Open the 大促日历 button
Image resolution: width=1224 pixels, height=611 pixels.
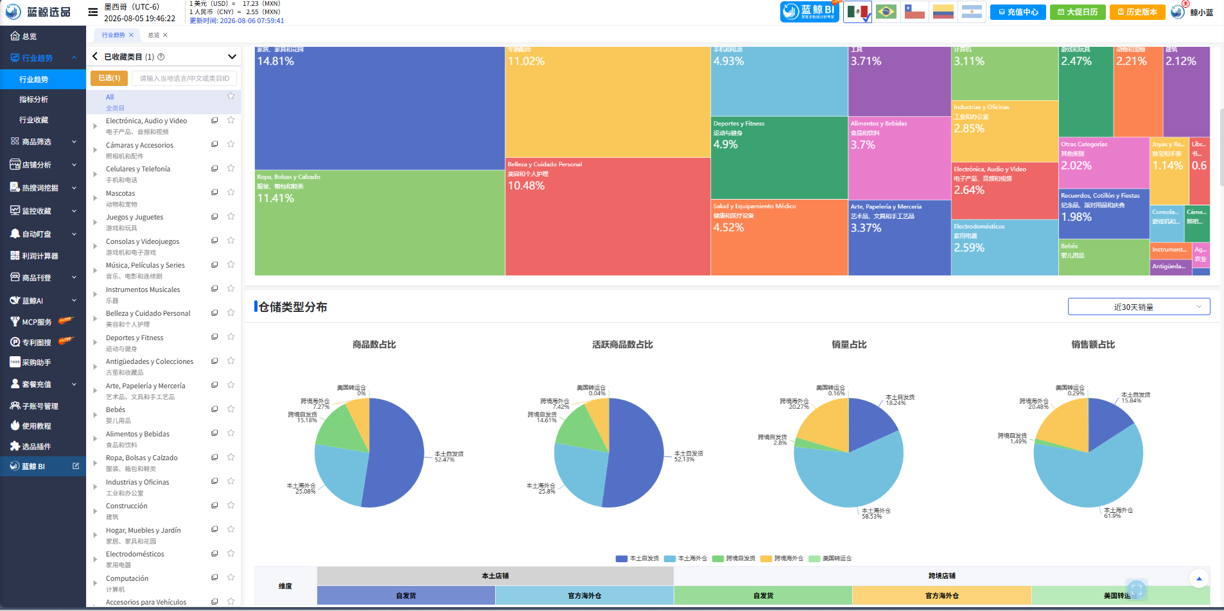coord(1078,12)
